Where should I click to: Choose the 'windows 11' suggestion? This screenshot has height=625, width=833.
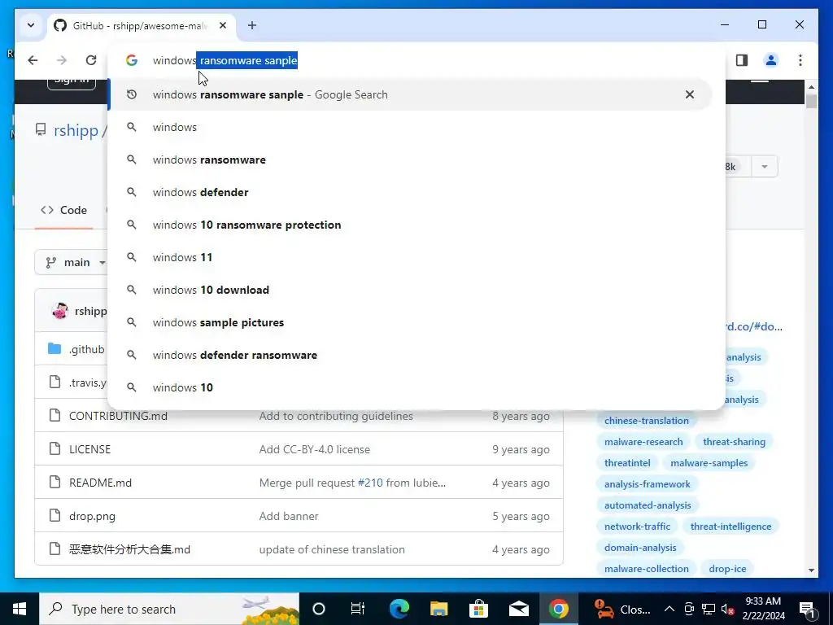click(410, 257)
